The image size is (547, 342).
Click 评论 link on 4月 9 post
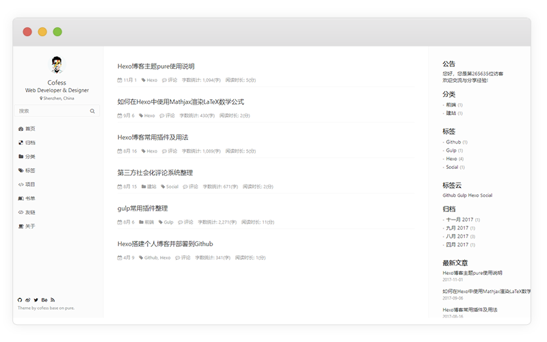pyautogui.click(x=185, y=258)
